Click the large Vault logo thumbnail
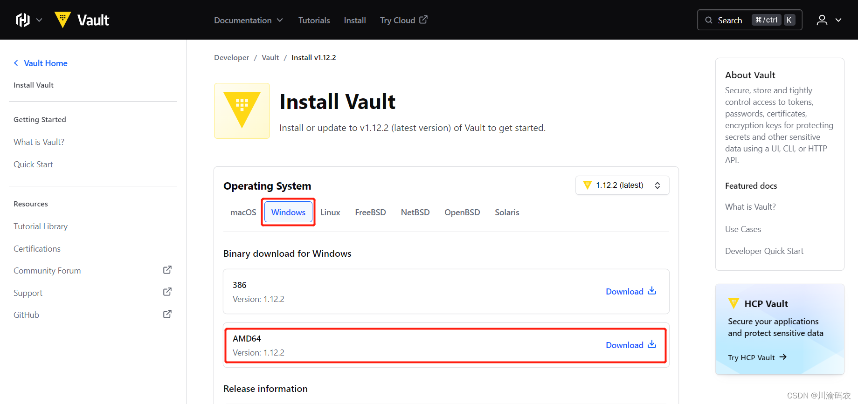Viewport: 858px width, 404px height. [x=242, y=111]
